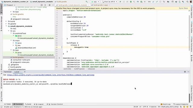The image size is (193, 108).
Task: Open the Gradle side tool window
Action: [x=191, y=58]
